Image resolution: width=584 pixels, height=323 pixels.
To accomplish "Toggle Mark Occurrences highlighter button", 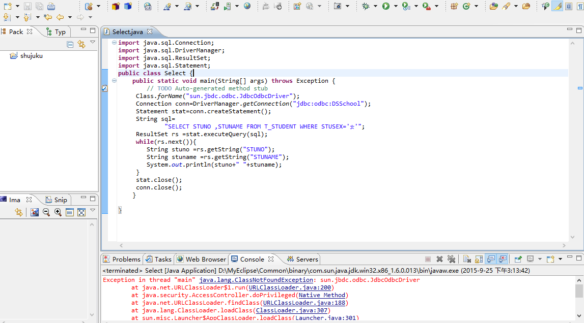I will 557,6.
